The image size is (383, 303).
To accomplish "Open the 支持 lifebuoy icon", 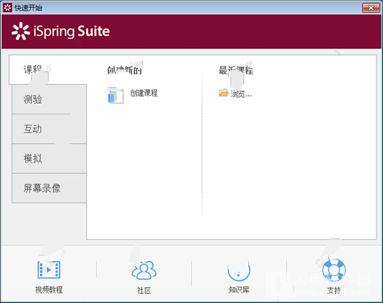I will 334,270.
